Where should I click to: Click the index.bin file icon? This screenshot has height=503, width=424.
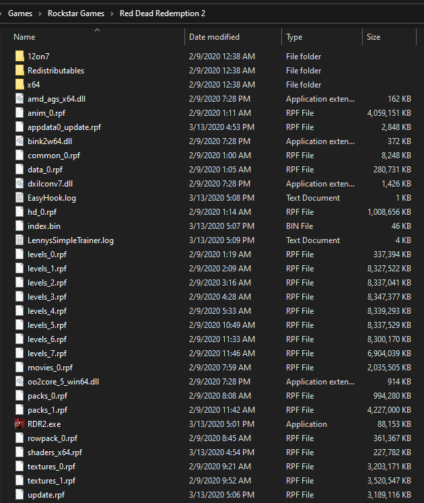click(x=20, y=226)
